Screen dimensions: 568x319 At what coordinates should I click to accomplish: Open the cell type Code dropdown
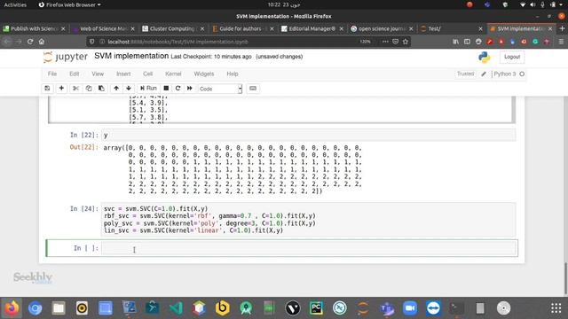coord(220,89)
